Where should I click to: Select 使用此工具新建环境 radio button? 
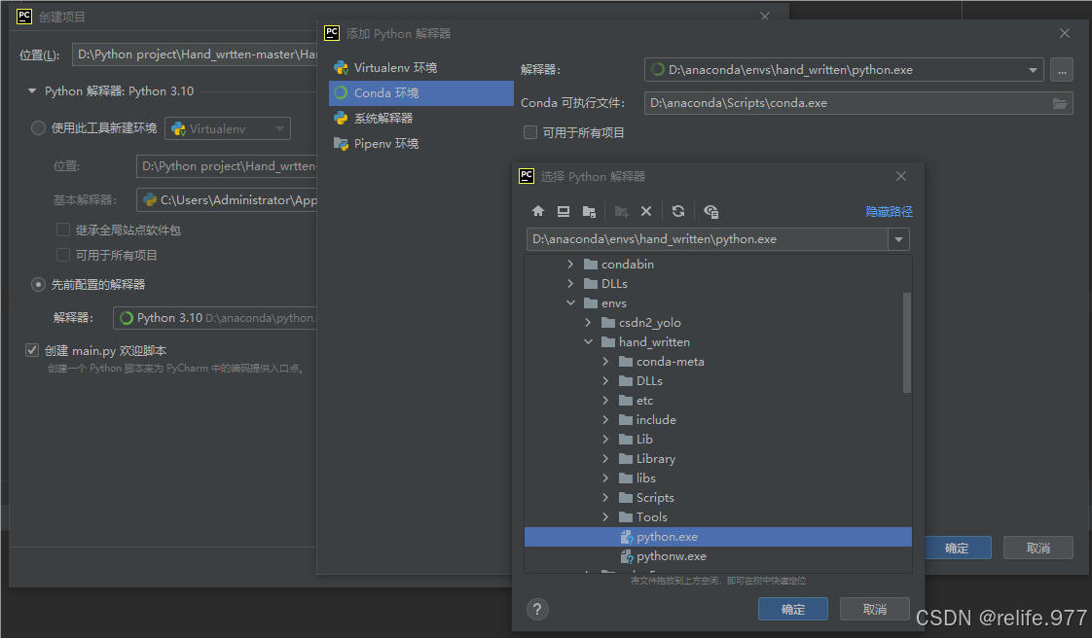pos(38,128)
